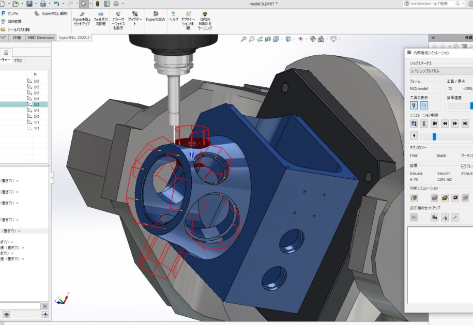Toggle the フレーム checkbox in 座標 section
Image resolution: width=473 pixels, height=325 pixels.
click(463, 166)
